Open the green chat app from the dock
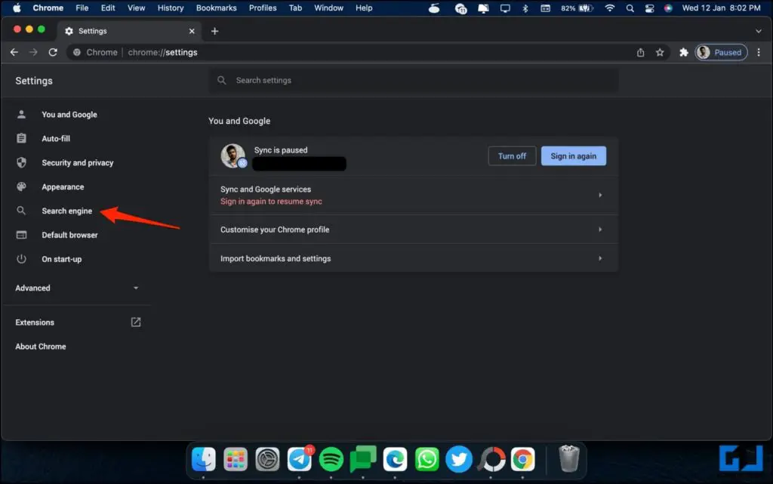773x484 pixels. 363,459
